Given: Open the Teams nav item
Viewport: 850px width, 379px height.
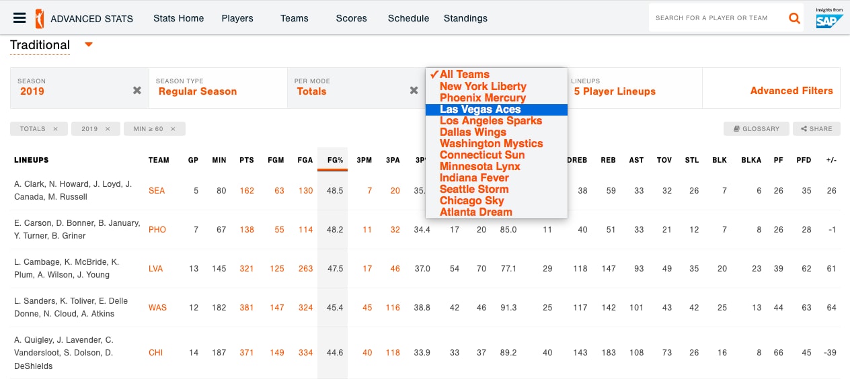Looking at the screenshot, I should (295, 18).
